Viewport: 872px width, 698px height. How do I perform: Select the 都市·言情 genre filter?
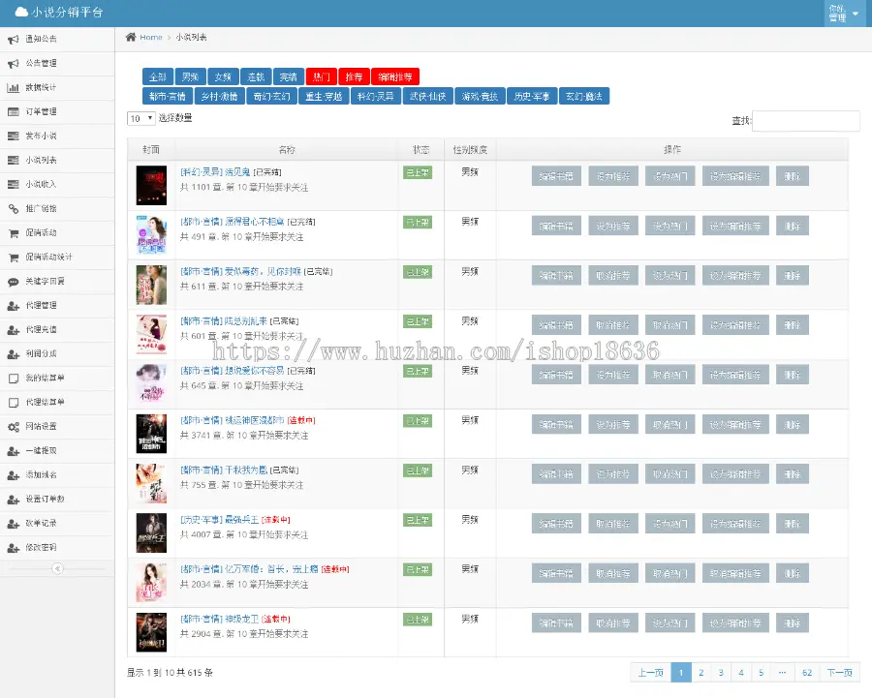click(168, 96)
